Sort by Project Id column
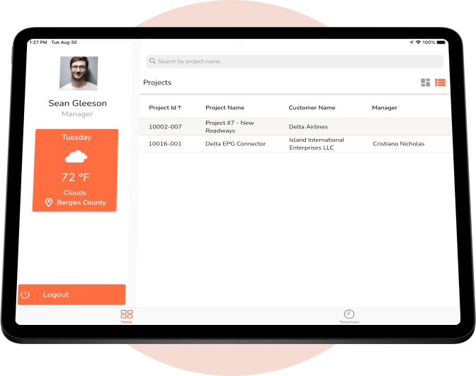This screenshot has width=476, height=376. [165, 108]
